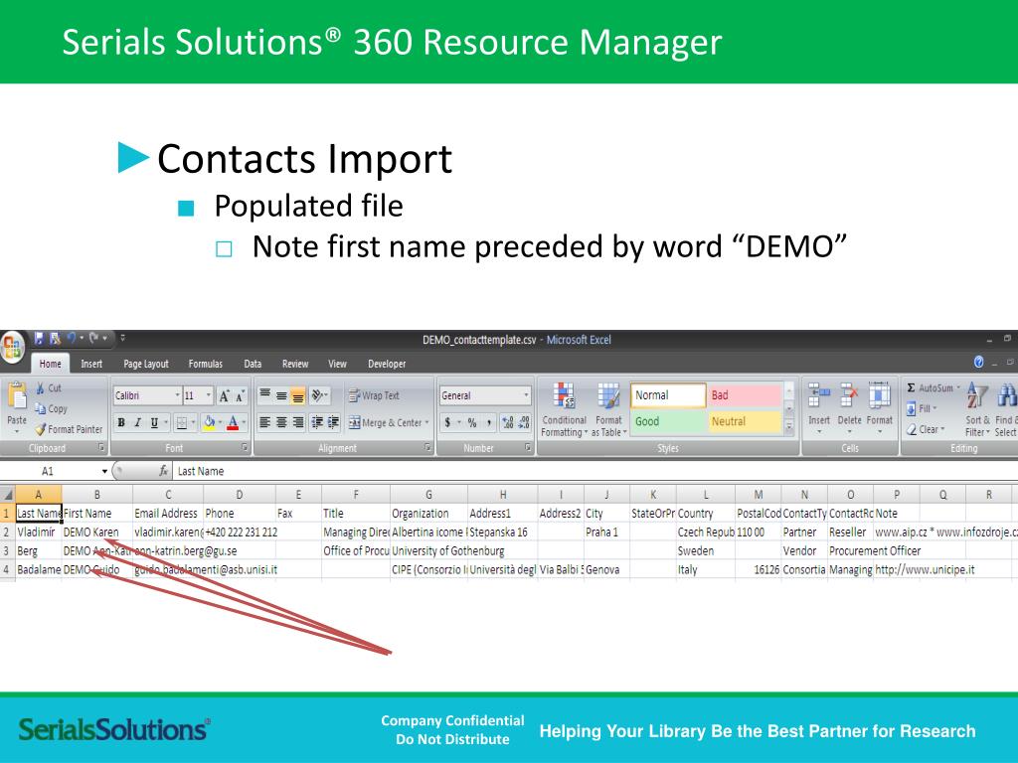Paste clipboard contents
This screenshot has height=763, width=1018.
tap(17, 407)
